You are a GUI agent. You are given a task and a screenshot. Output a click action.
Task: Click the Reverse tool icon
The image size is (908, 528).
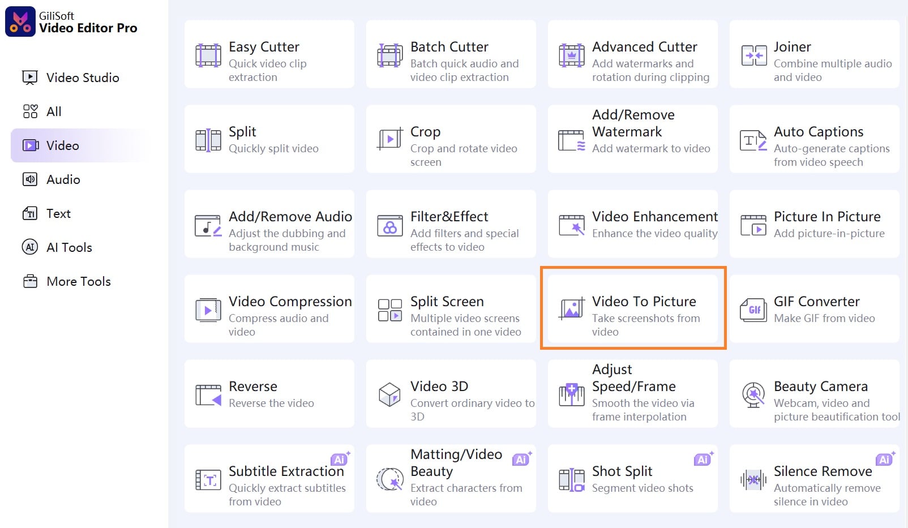point(208,395)
